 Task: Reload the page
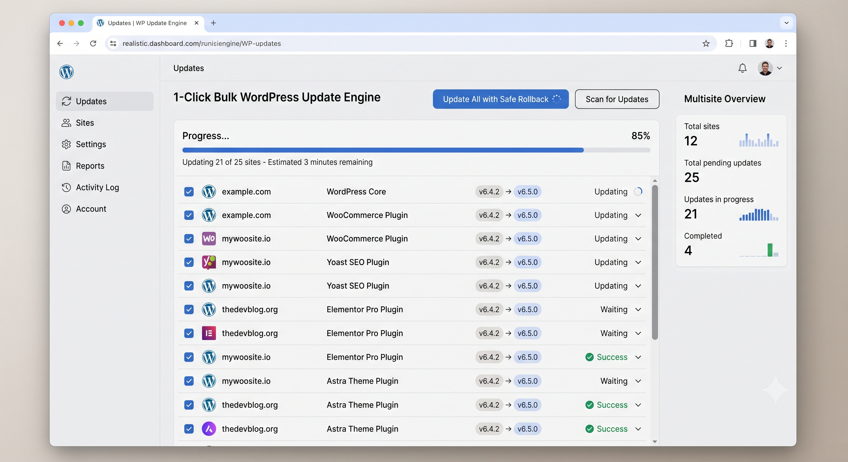pyautogui.click(x=93, y=43)
